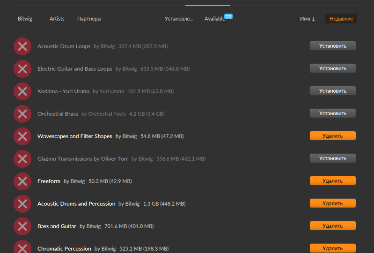Click the red X icon next to Kodama - Yuri Urano
The height and width of the screenshot is (253, 374).
[22, 91]
